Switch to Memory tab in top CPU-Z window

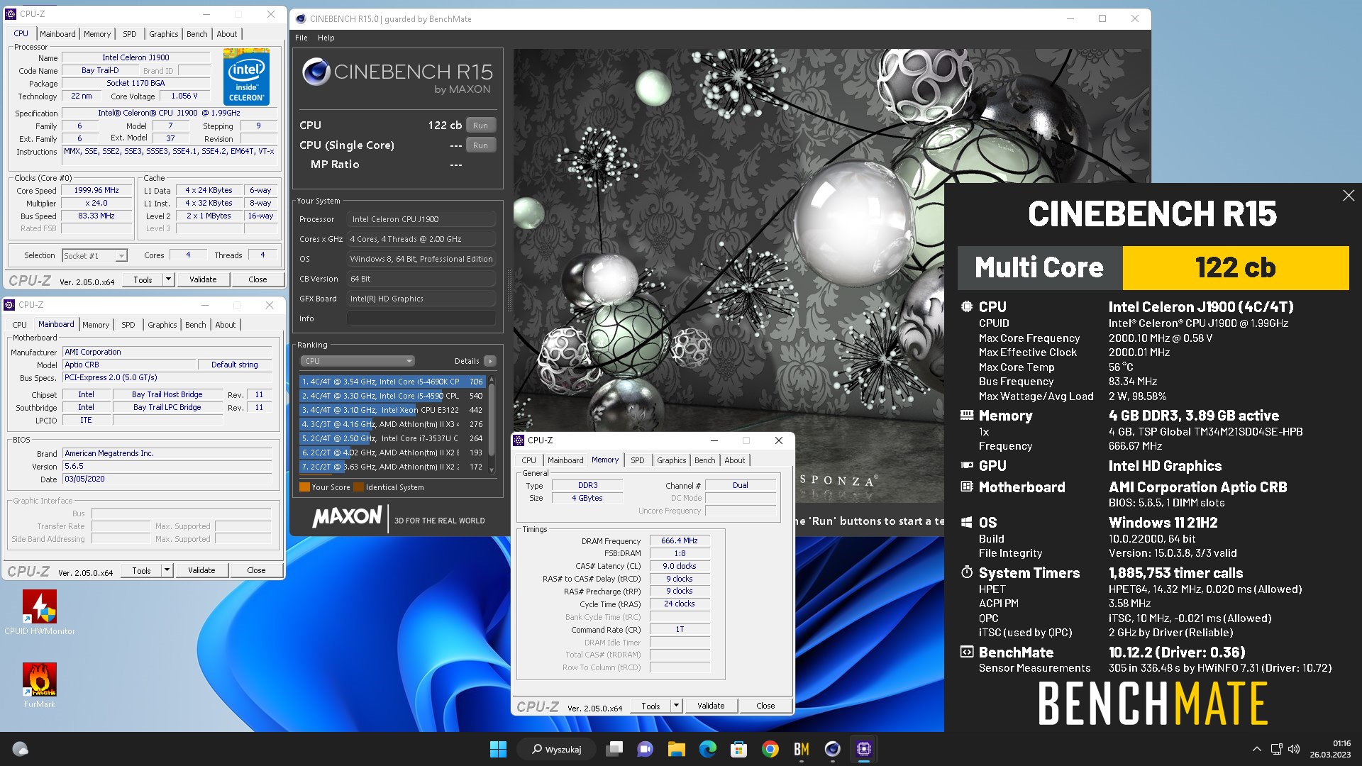coord(97,34)
